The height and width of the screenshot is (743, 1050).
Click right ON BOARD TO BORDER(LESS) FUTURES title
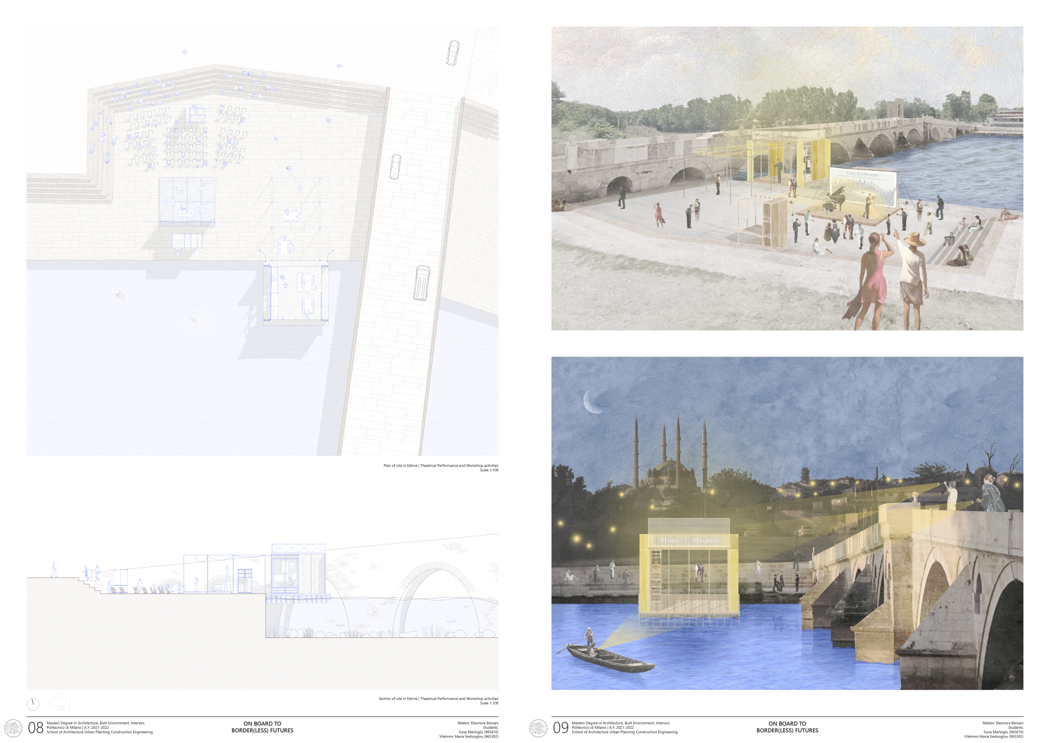pos(787,727)
